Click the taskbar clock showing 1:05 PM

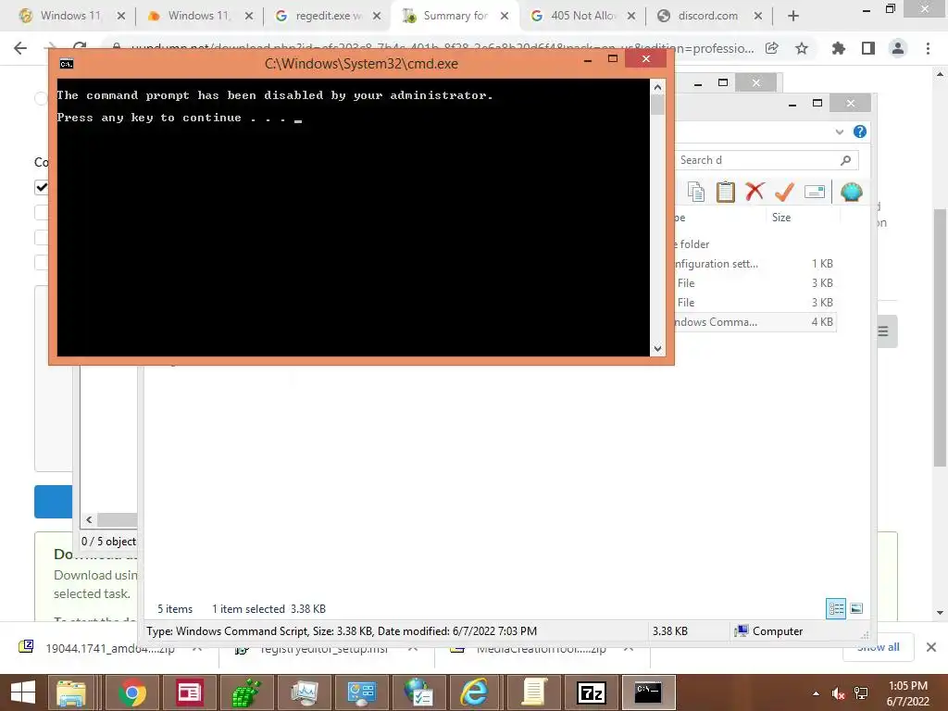pyautogui.click(x=907, y=693)
